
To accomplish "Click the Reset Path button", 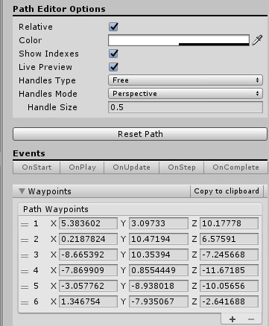I will pyautogui.click(x=140, y=134).
